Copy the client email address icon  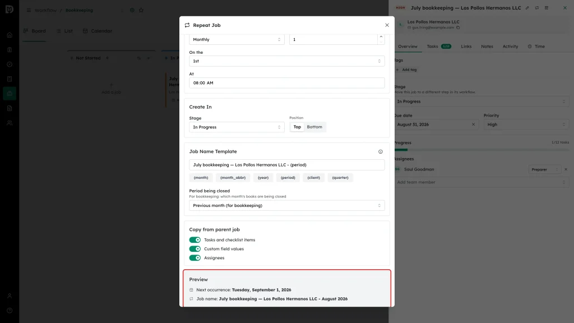coord(458,27)
